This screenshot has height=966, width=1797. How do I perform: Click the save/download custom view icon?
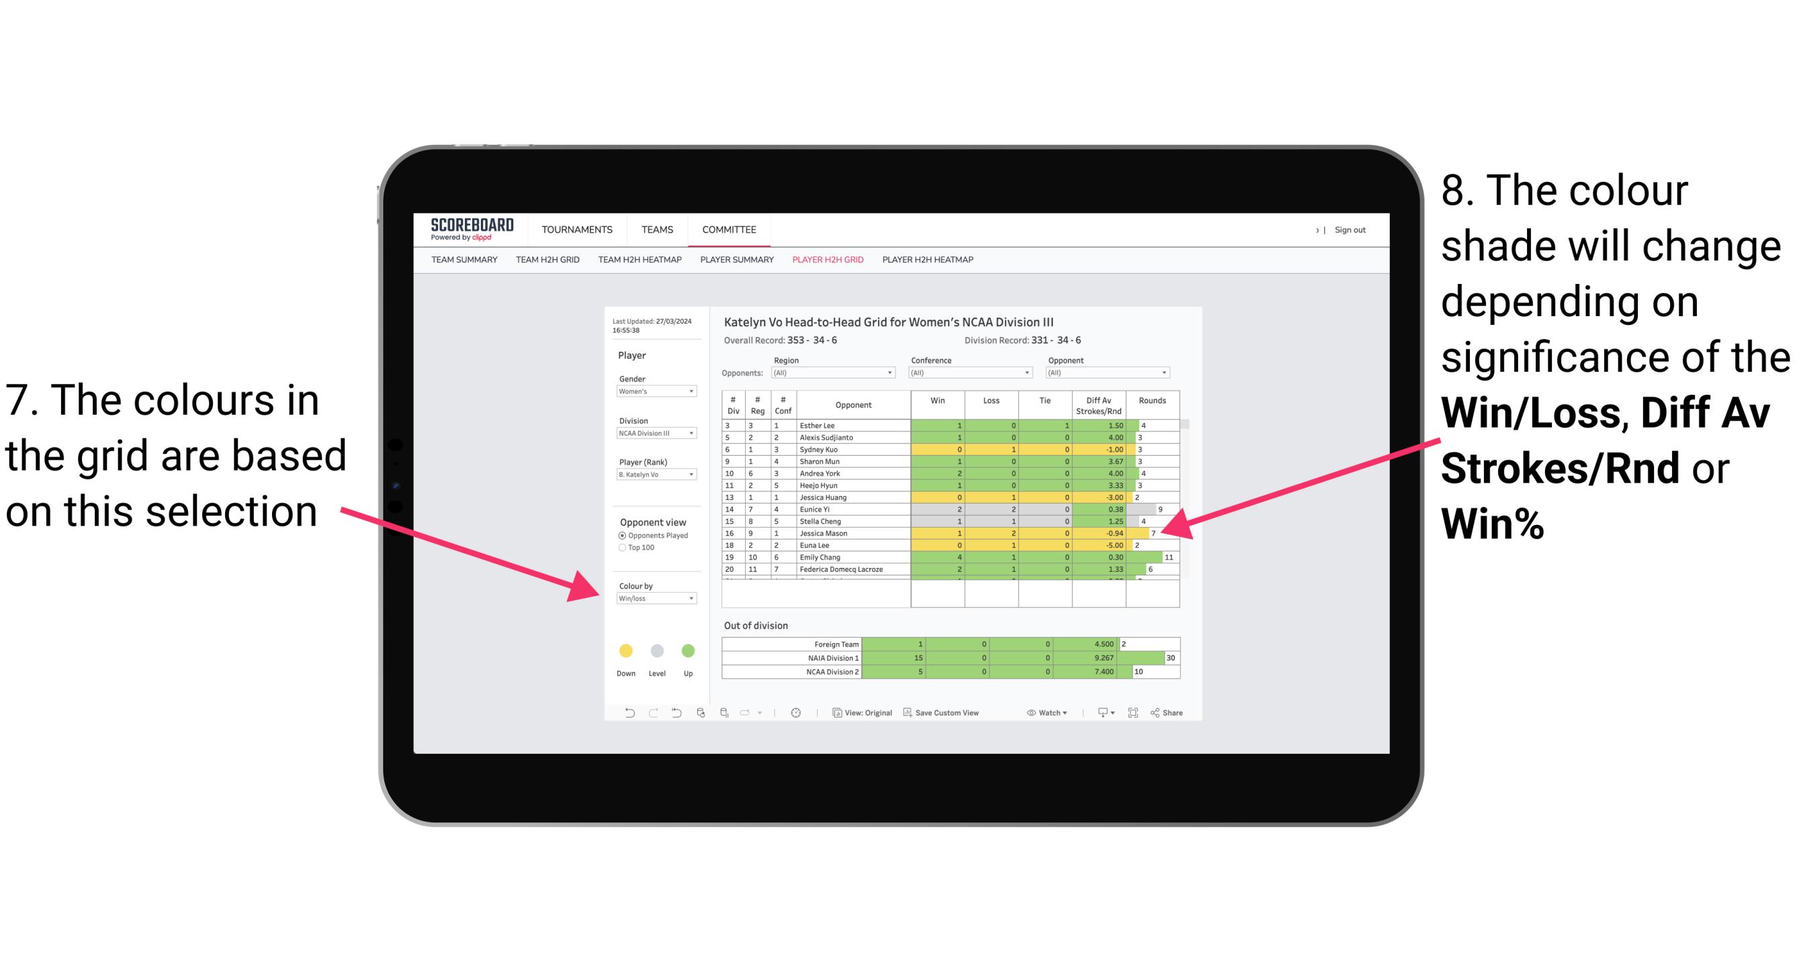[x=906, y=718]
